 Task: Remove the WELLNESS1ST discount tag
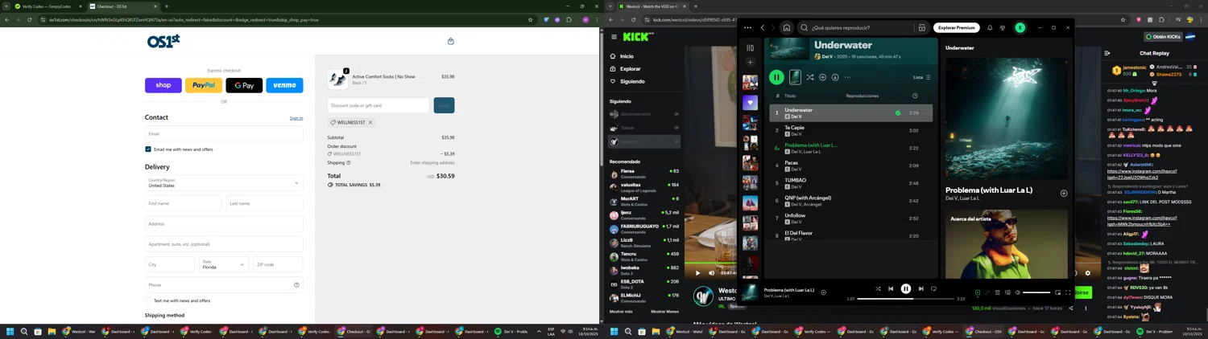[x=370, y=123]
